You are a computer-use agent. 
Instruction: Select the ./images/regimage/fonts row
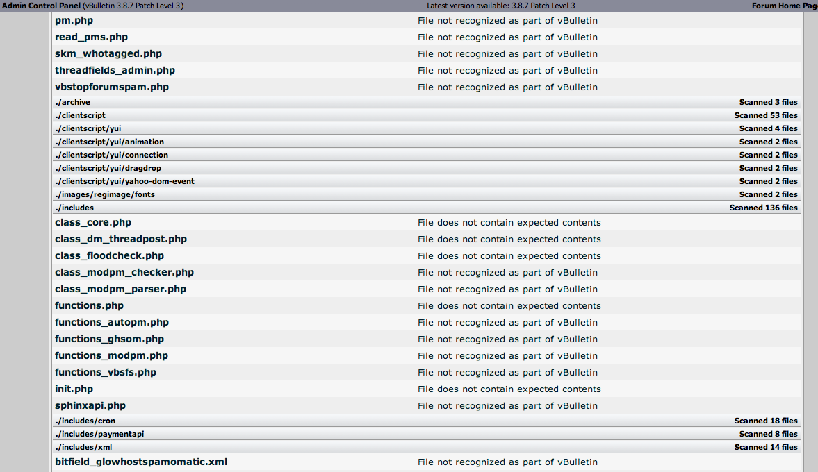[x=427, y=194]
